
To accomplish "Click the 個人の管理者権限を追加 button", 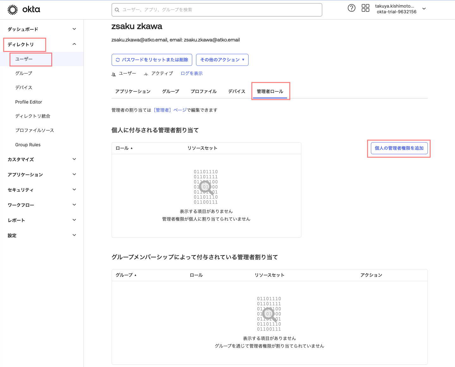I will click(x=399, y=148).
